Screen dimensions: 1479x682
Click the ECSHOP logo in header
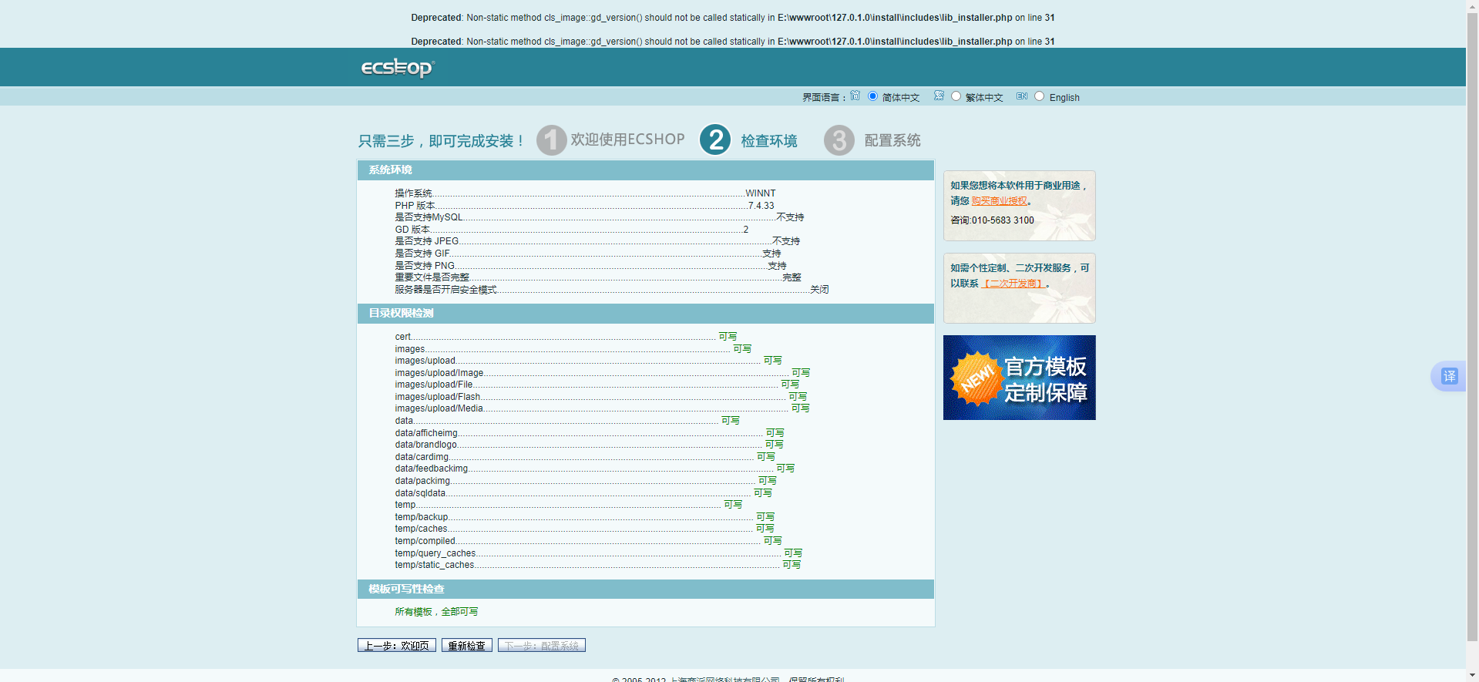[x=398, y=68]
